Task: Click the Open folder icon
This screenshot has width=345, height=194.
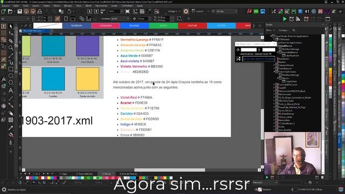Action: pyautogui.click(x=10, y=11)
